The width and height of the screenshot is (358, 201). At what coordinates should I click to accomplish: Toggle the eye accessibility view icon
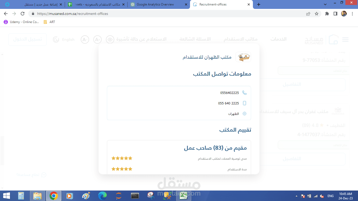(x=110, y=40)
